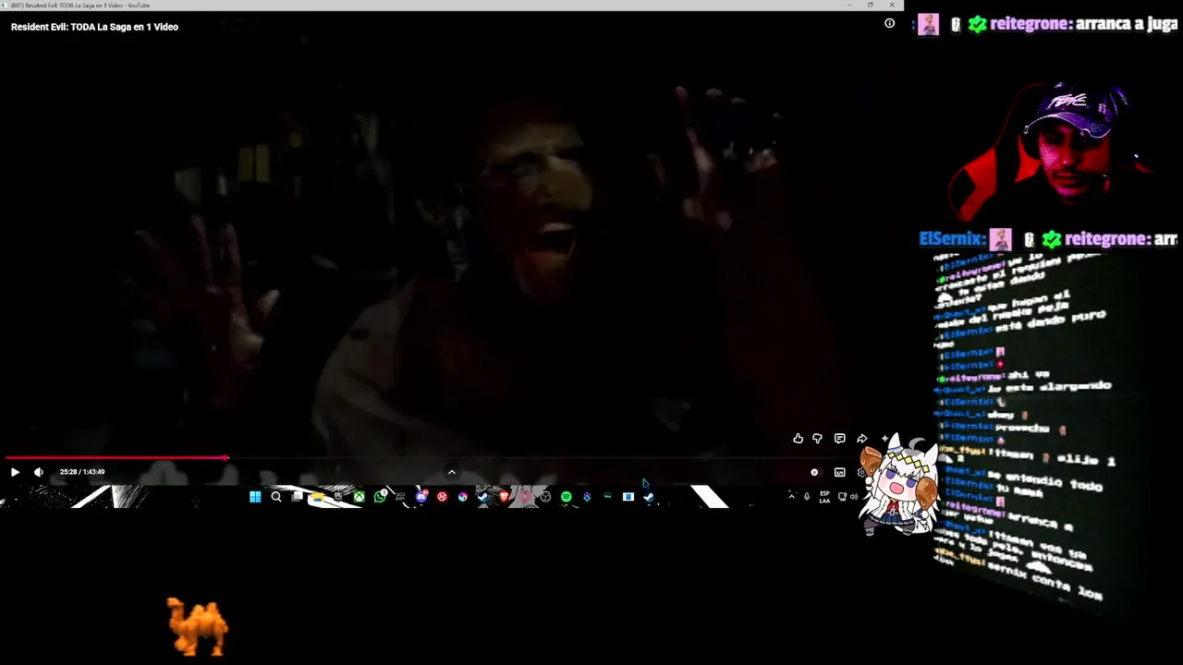
Task: Click the Resident Evil video title
Action: 94,27
